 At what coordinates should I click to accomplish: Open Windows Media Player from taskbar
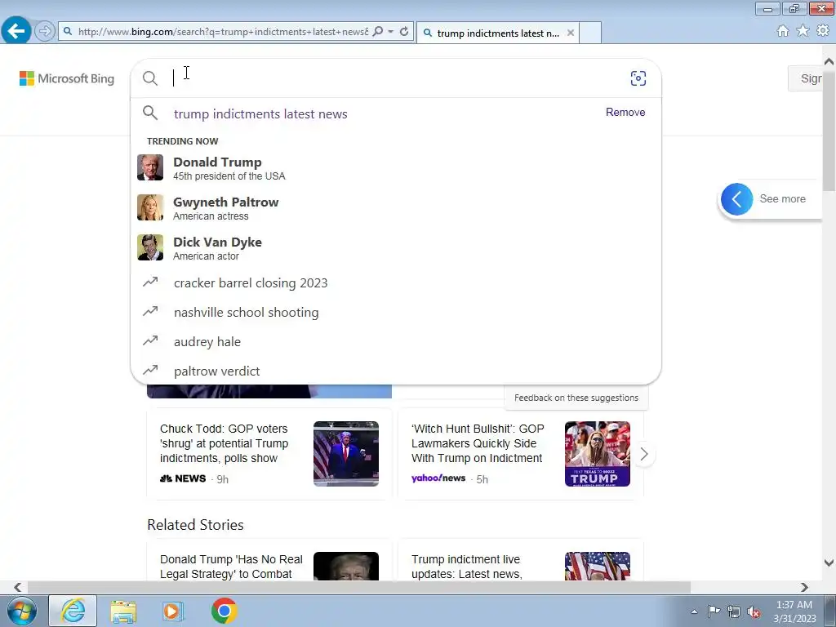pos(173,611)
